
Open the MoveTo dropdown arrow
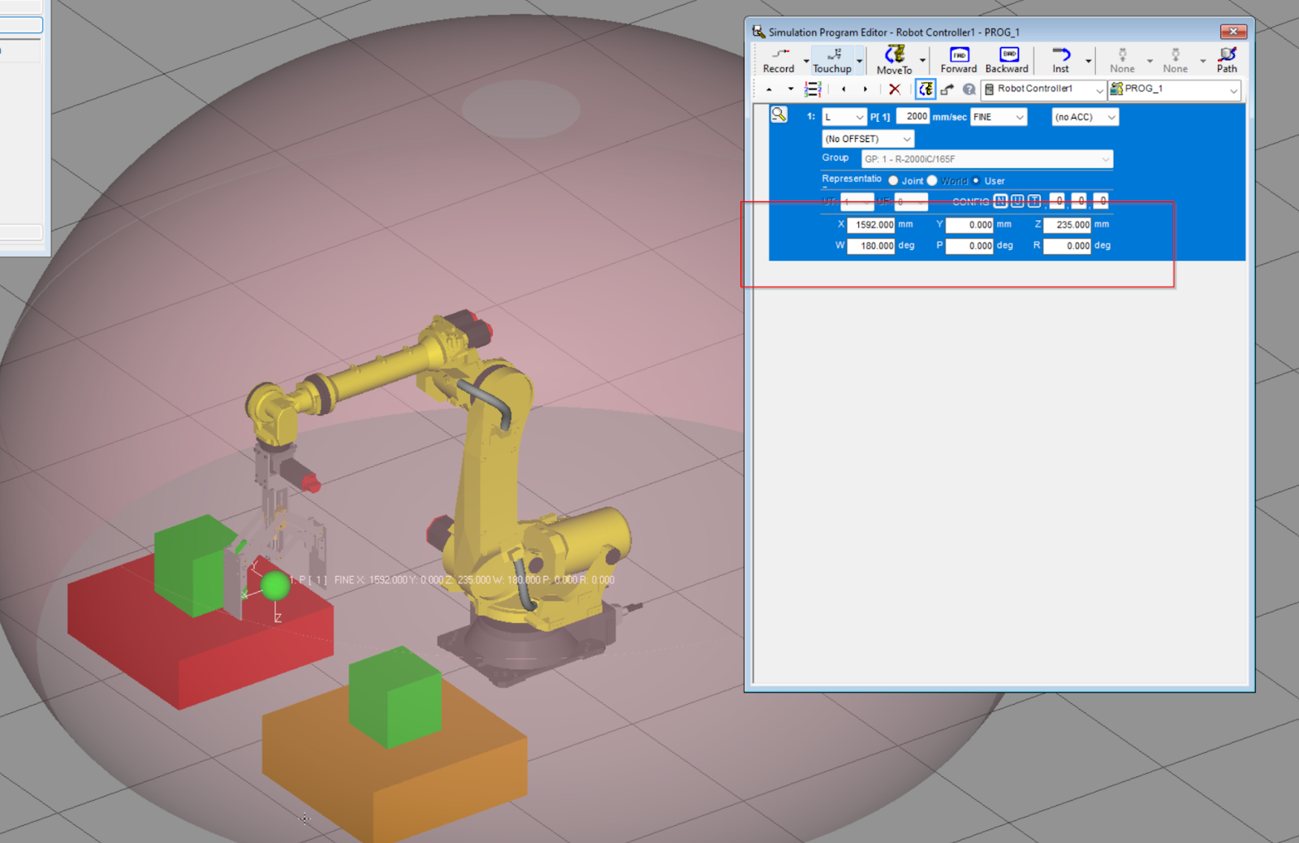[x=922, y=61]
